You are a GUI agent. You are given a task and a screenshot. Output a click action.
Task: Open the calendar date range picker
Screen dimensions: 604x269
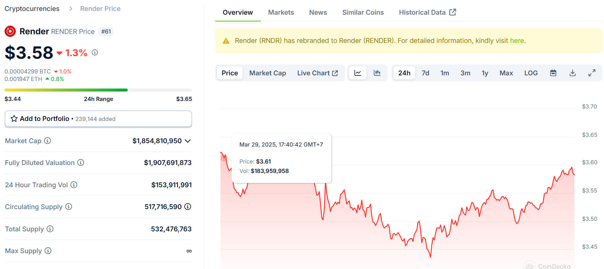point(553,73)
